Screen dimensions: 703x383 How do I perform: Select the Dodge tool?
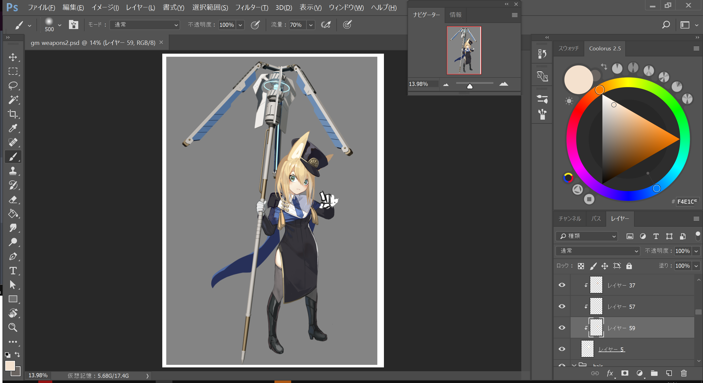(13, 242)
